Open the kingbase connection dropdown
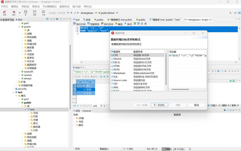The height and width of the screenshot is (151, 241). 88,13
